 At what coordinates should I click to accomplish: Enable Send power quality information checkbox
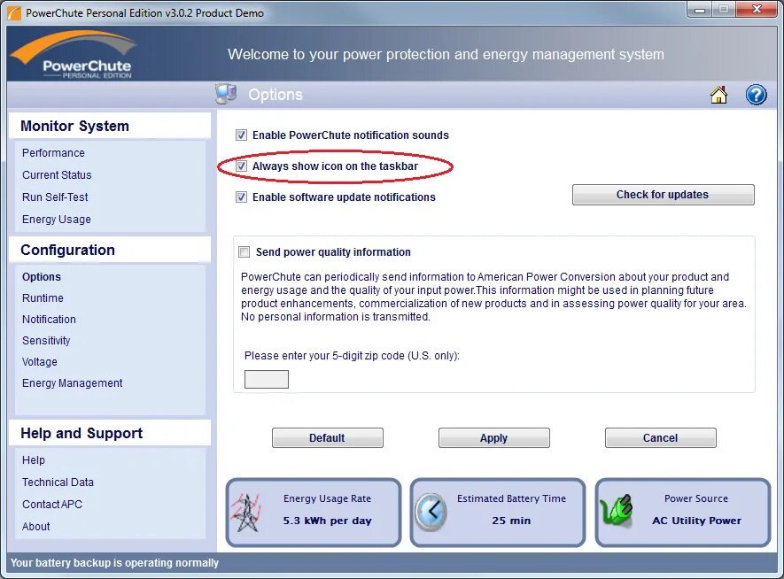pyautogui.click(x=244, y=251)
